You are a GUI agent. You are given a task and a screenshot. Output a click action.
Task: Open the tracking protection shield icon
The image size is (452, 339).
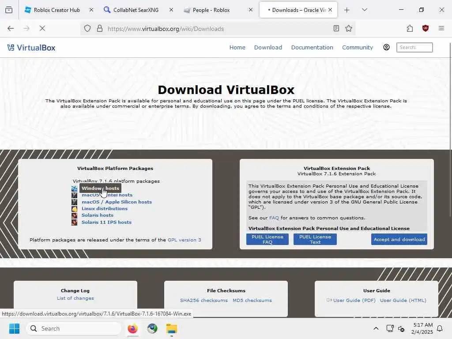click(x=87, y=29)
